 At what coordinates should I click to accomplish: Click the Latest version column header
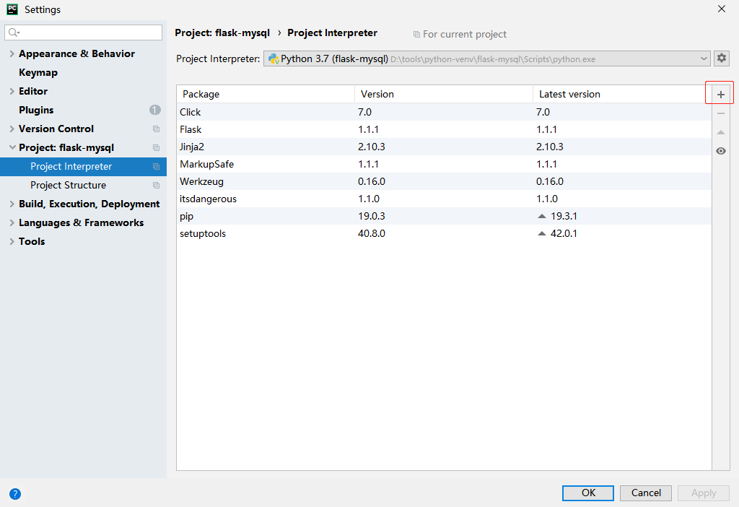(622, 95)
